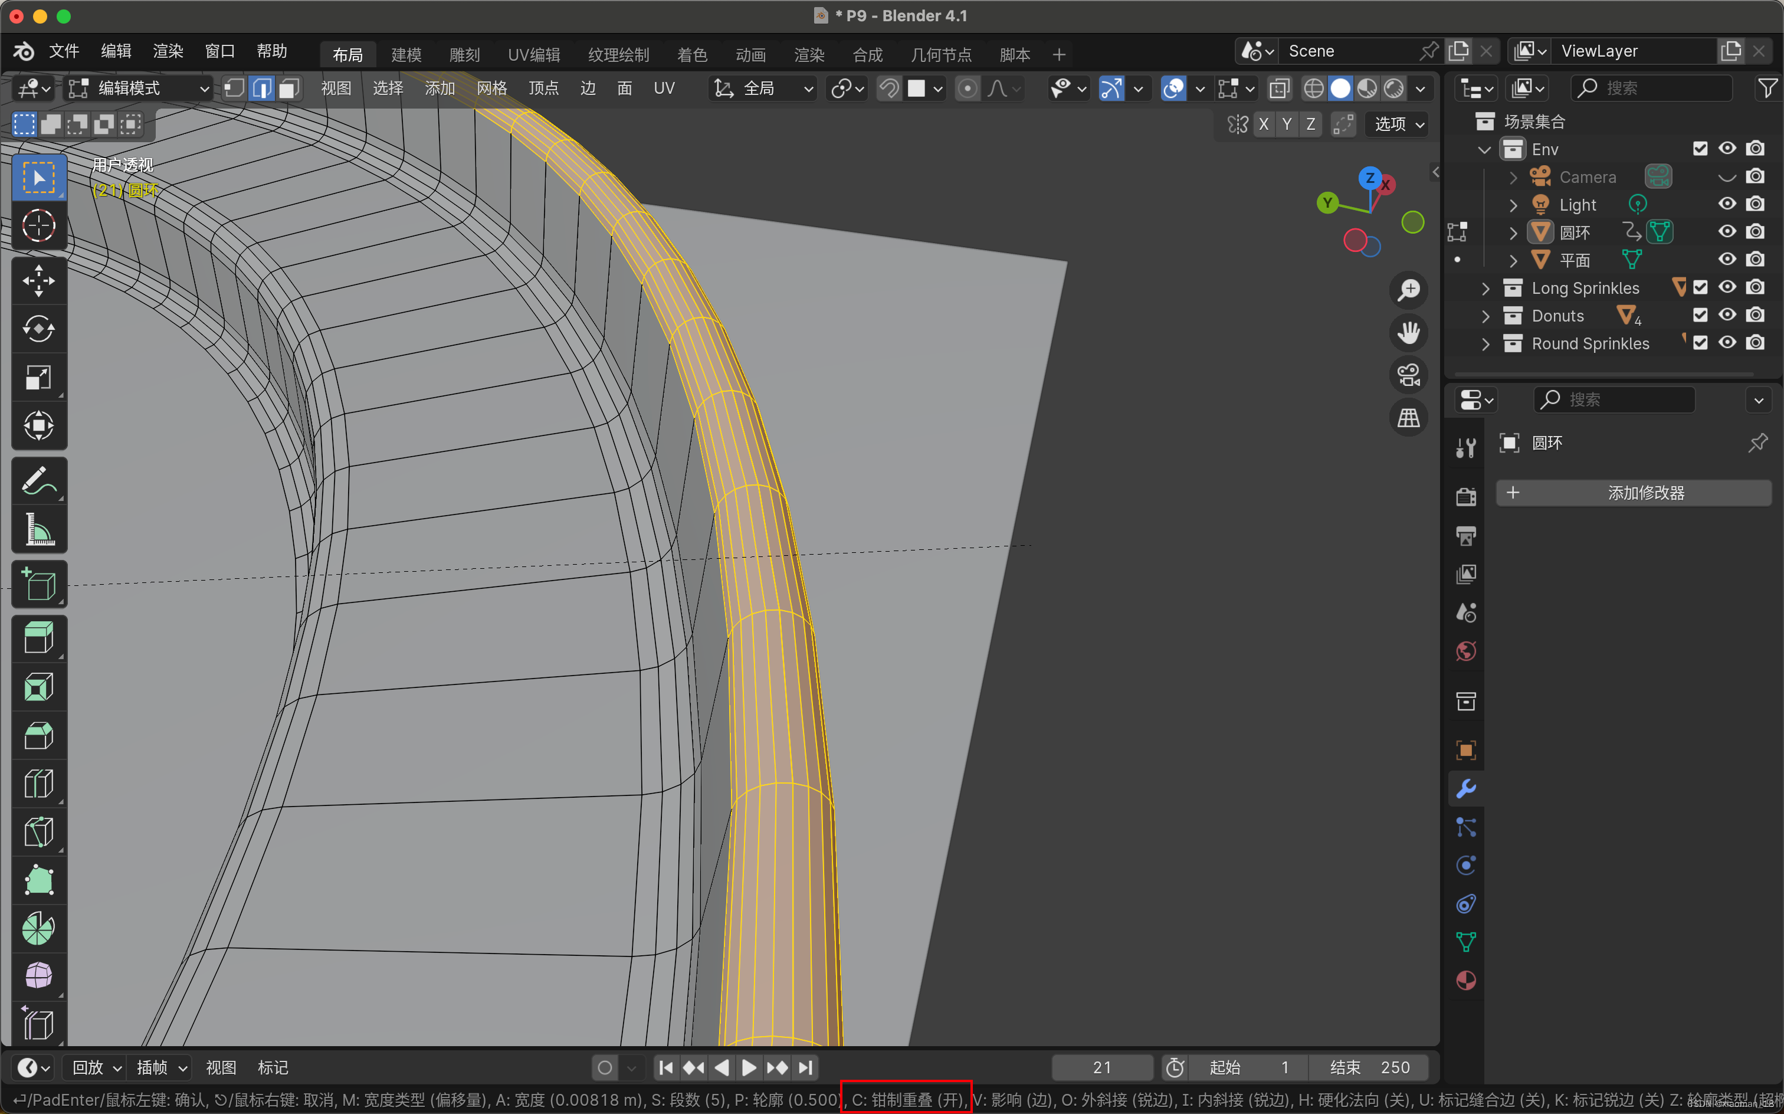
Task: Toggle X axis mirror
Action: 1263,124
